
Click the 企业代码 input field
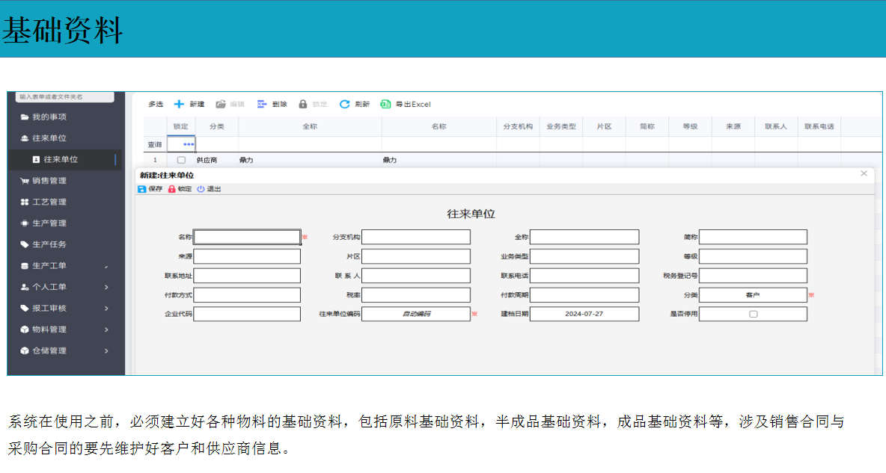tap(247, 314)
